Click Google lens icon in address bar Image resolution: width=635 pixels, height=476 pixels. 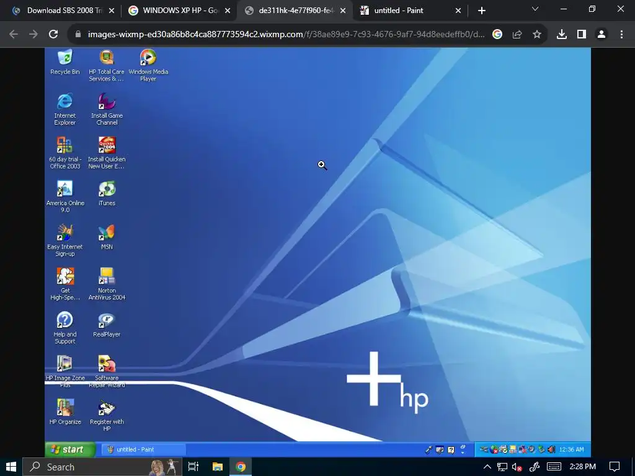(497, 35)
